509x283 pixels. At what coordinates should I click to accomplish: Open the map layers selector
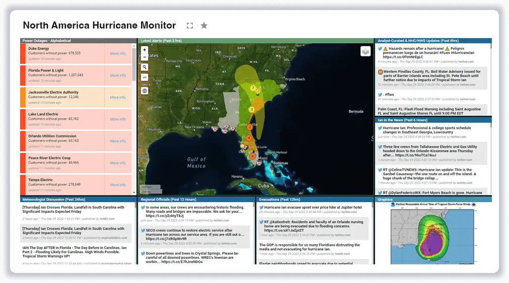click(x=365, y=51)
